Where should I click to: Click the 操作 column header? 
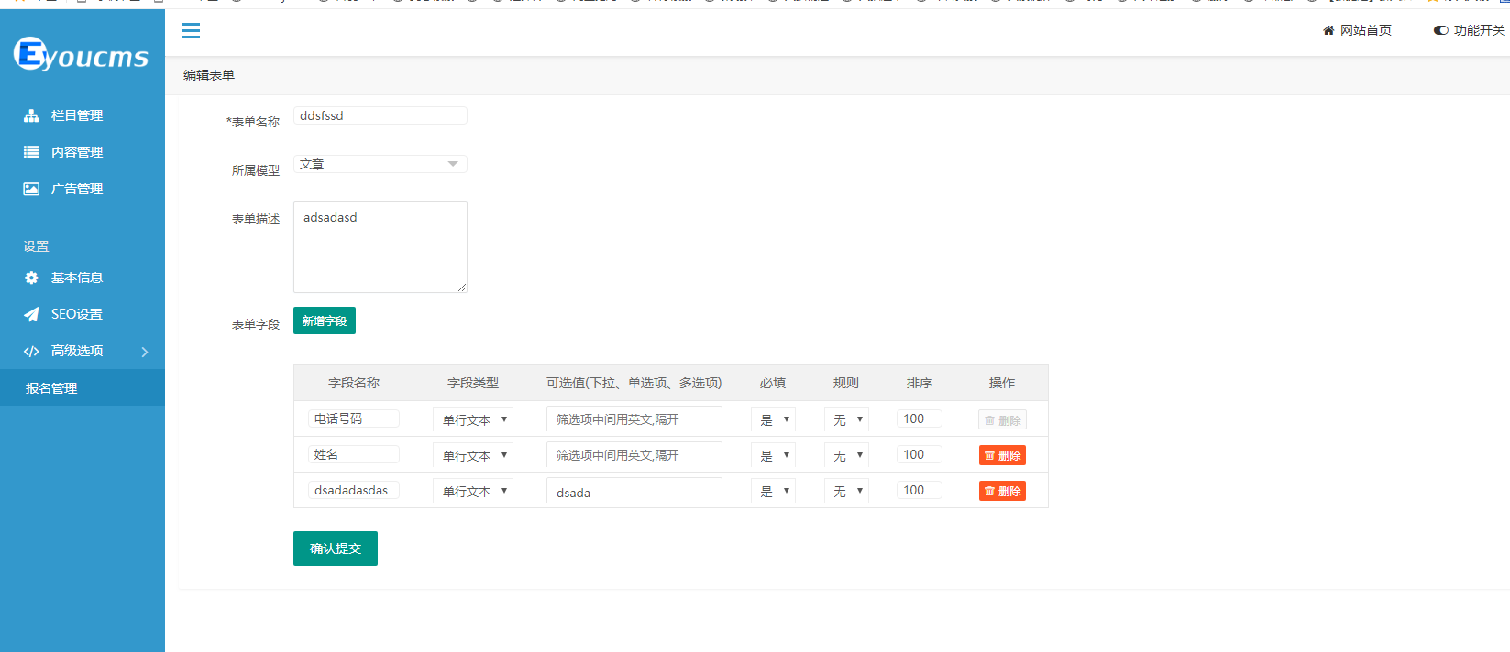click(x=1002, y=383)
